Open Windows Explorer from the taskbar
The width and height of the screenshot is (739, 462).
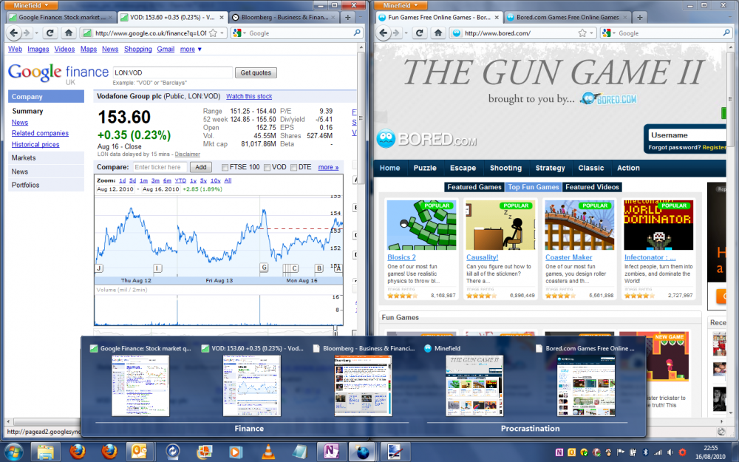point(46,452)
